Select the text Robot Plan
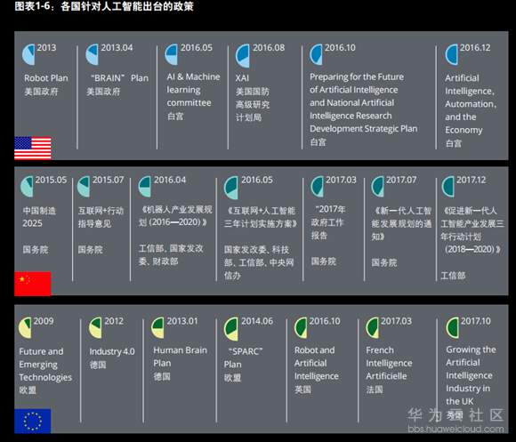516x442 pixels. point(46,78)
